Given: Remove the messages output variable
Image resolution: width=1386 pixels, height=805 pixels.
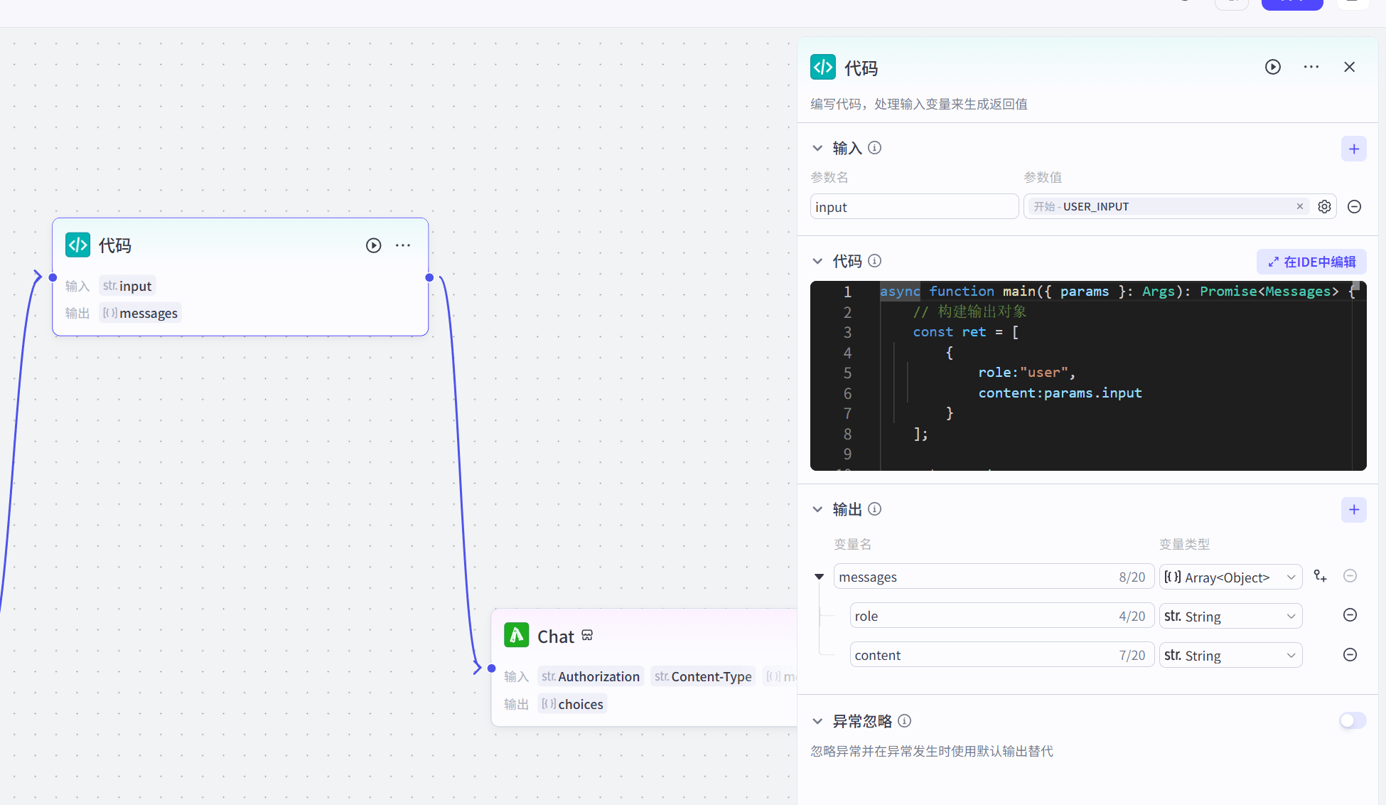Looking at the screenshot, I should coord(1350,576).
